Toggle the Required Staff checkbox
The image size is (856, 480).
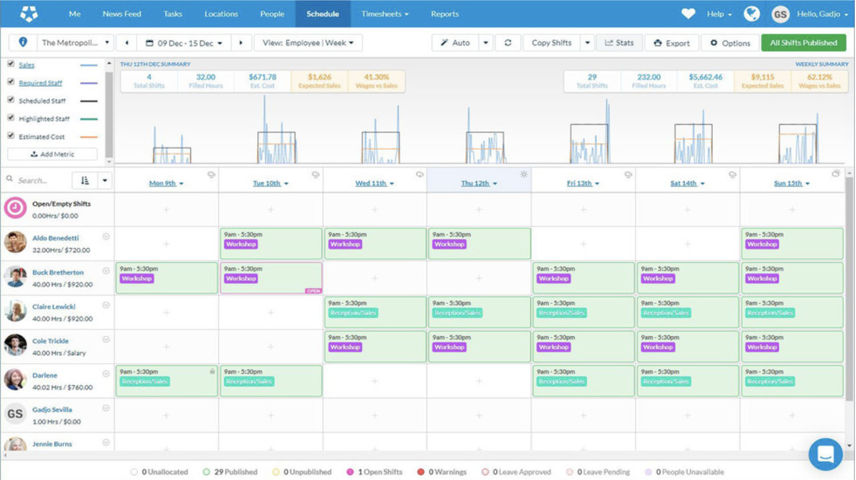point(11,82)
